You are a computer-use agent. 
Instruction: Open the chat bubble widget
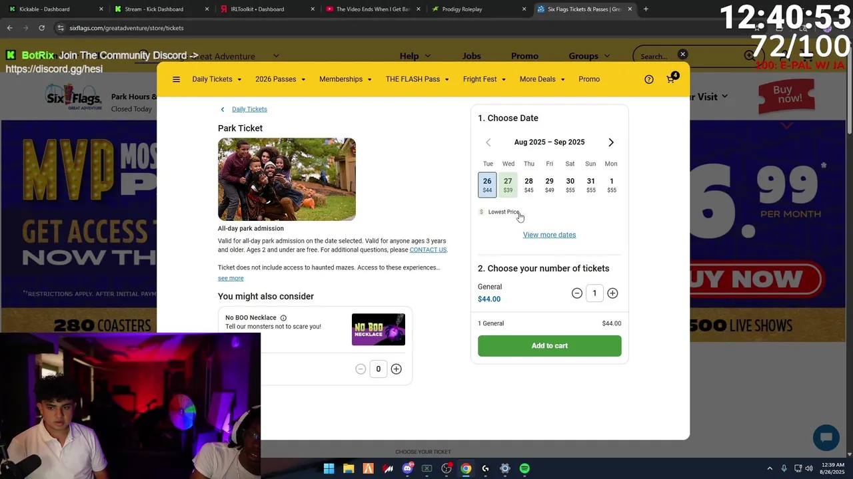click(826, 437)
